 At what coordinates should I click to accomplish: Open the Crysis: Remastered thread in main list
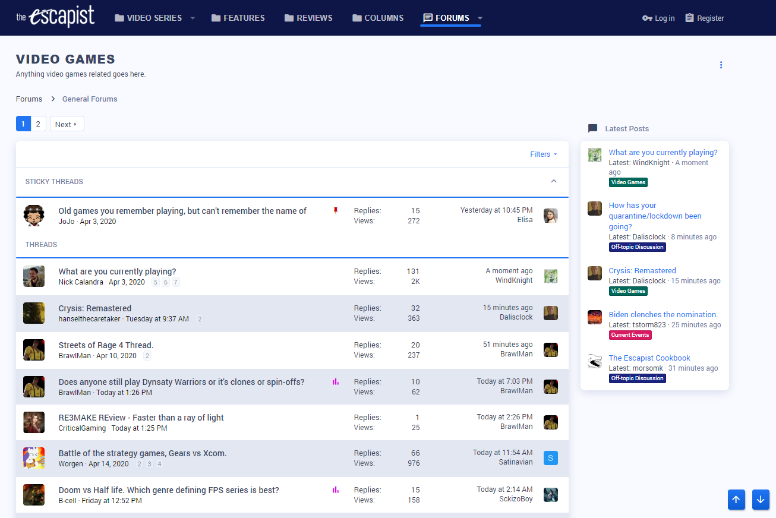(95, 308)
